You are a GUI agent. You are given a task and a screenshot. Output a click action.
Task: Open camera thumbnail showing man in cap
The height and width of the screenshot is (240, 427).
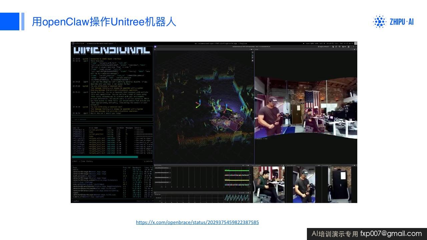click(304, 184)
